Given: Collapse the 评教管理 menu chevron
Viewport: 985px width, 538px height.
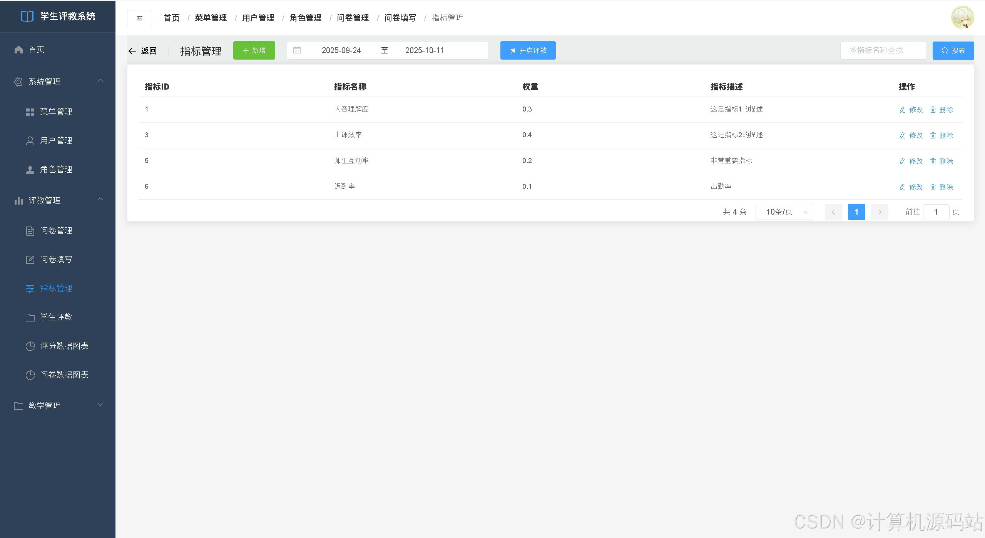Looking at the screenshot, I should click(x=100, y=199).
